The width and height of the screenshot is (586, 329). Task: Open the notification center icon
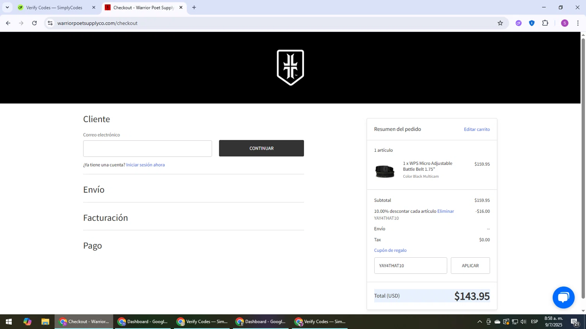[x=575, y=322]
